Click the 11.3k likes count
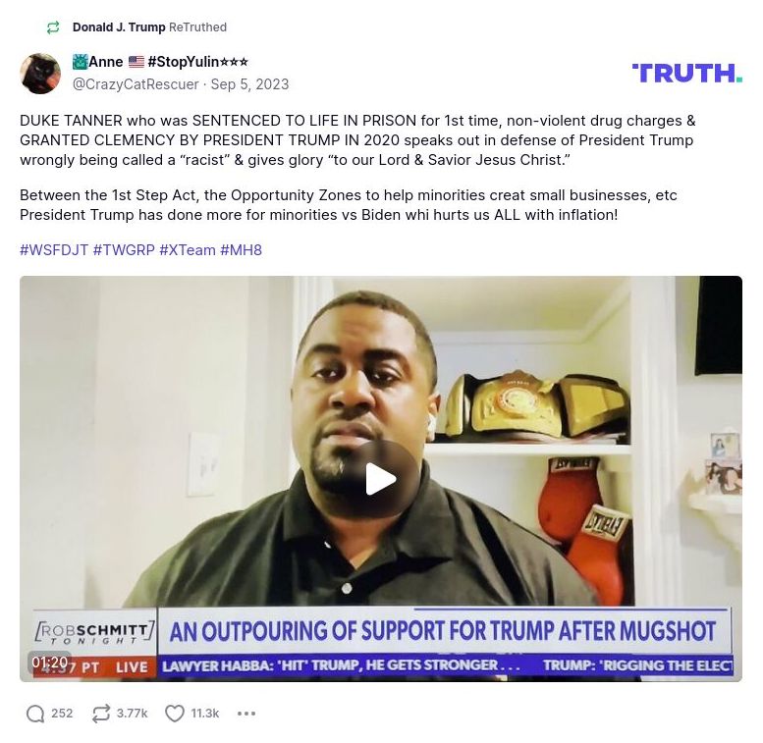This screenshot has width=763, height=743. pos(205,714)
